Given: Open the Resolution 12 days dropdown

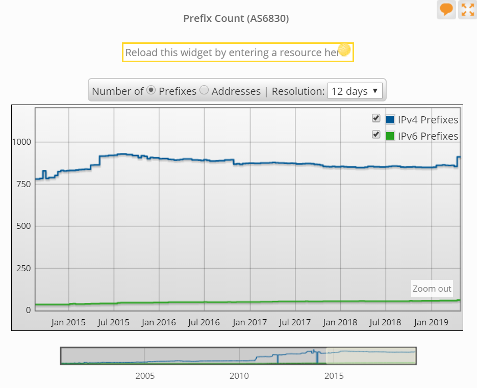Looking at the screenshot, I should pyautogui.click(x=355, y=91).
